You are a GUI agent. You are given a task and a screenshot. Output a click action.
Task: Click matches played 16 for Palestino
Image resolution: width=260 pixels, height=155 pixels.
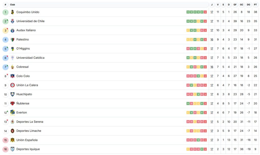[x=212, y=39]
